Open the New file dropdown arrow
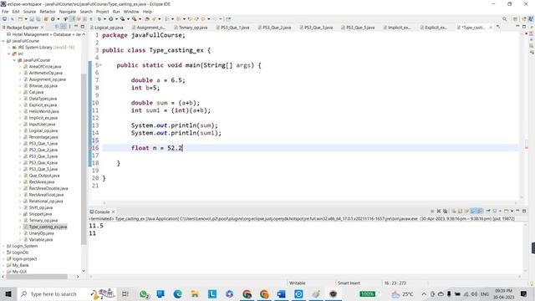Image resolution: width=535 pixels, height=301 pixels. pos(26,19)
